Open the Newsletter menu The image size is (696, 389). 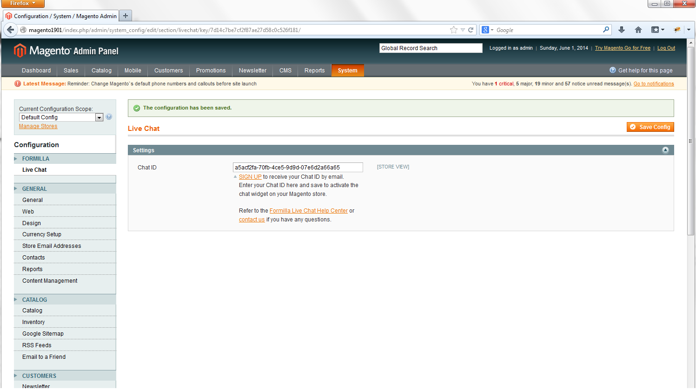click(253, 71)
